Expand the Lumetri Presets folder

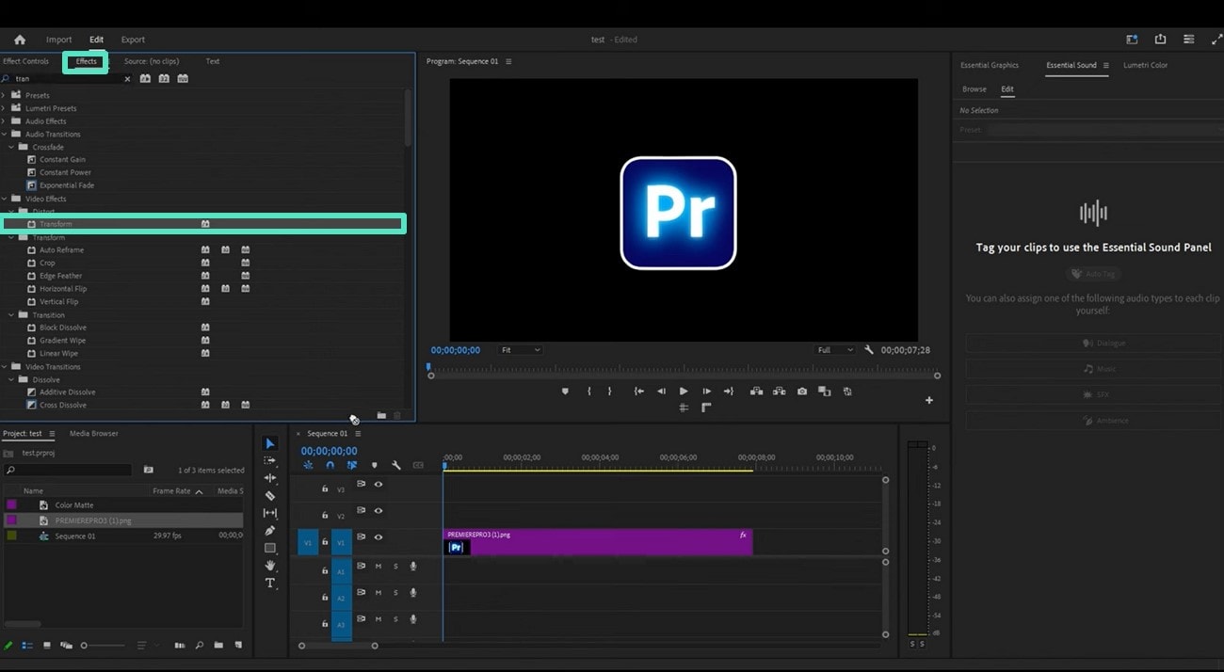pyautogui.click(x=4, y=108)
